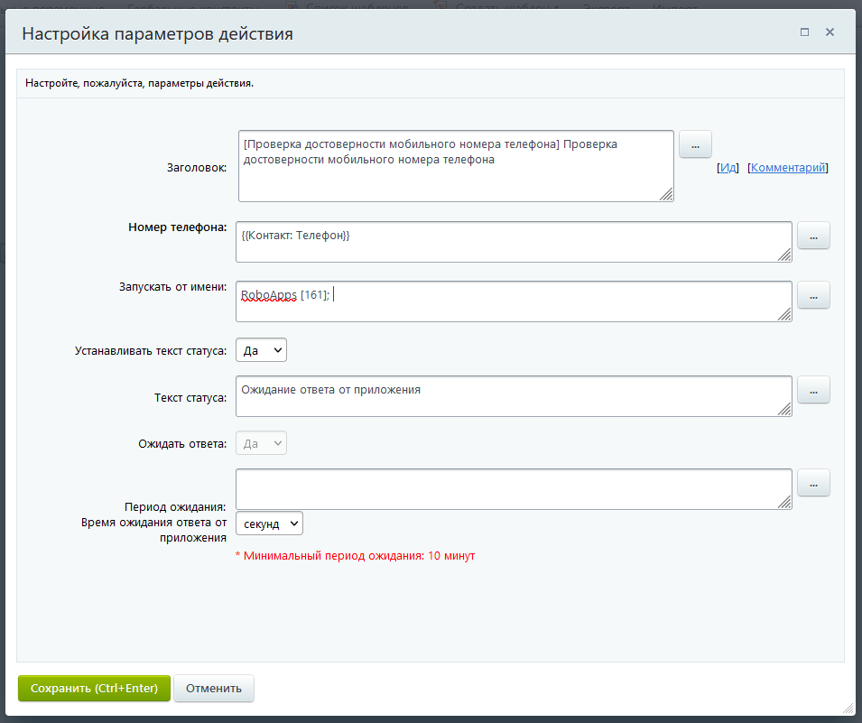Click into the Номер телефона field

point(513,242)
